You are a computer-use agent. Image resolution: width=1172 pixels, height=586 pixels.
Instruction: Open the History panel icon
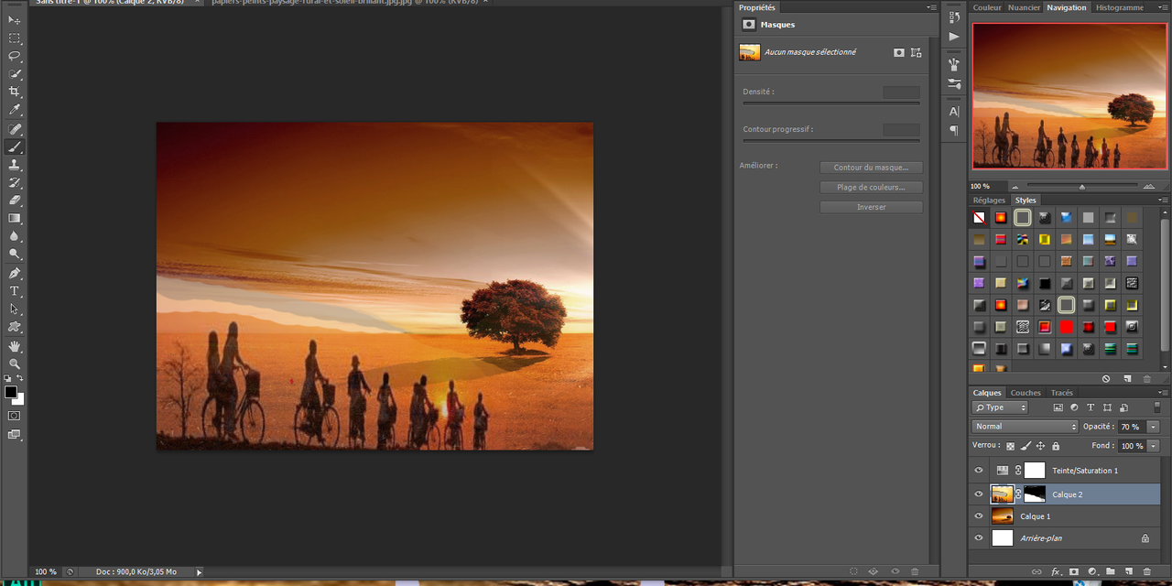(954, 17)
